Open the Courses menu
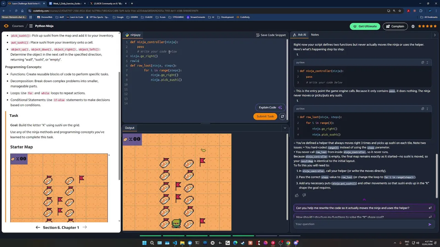The height and width of the screenshot is (247, 440). [x=18, y=26]
